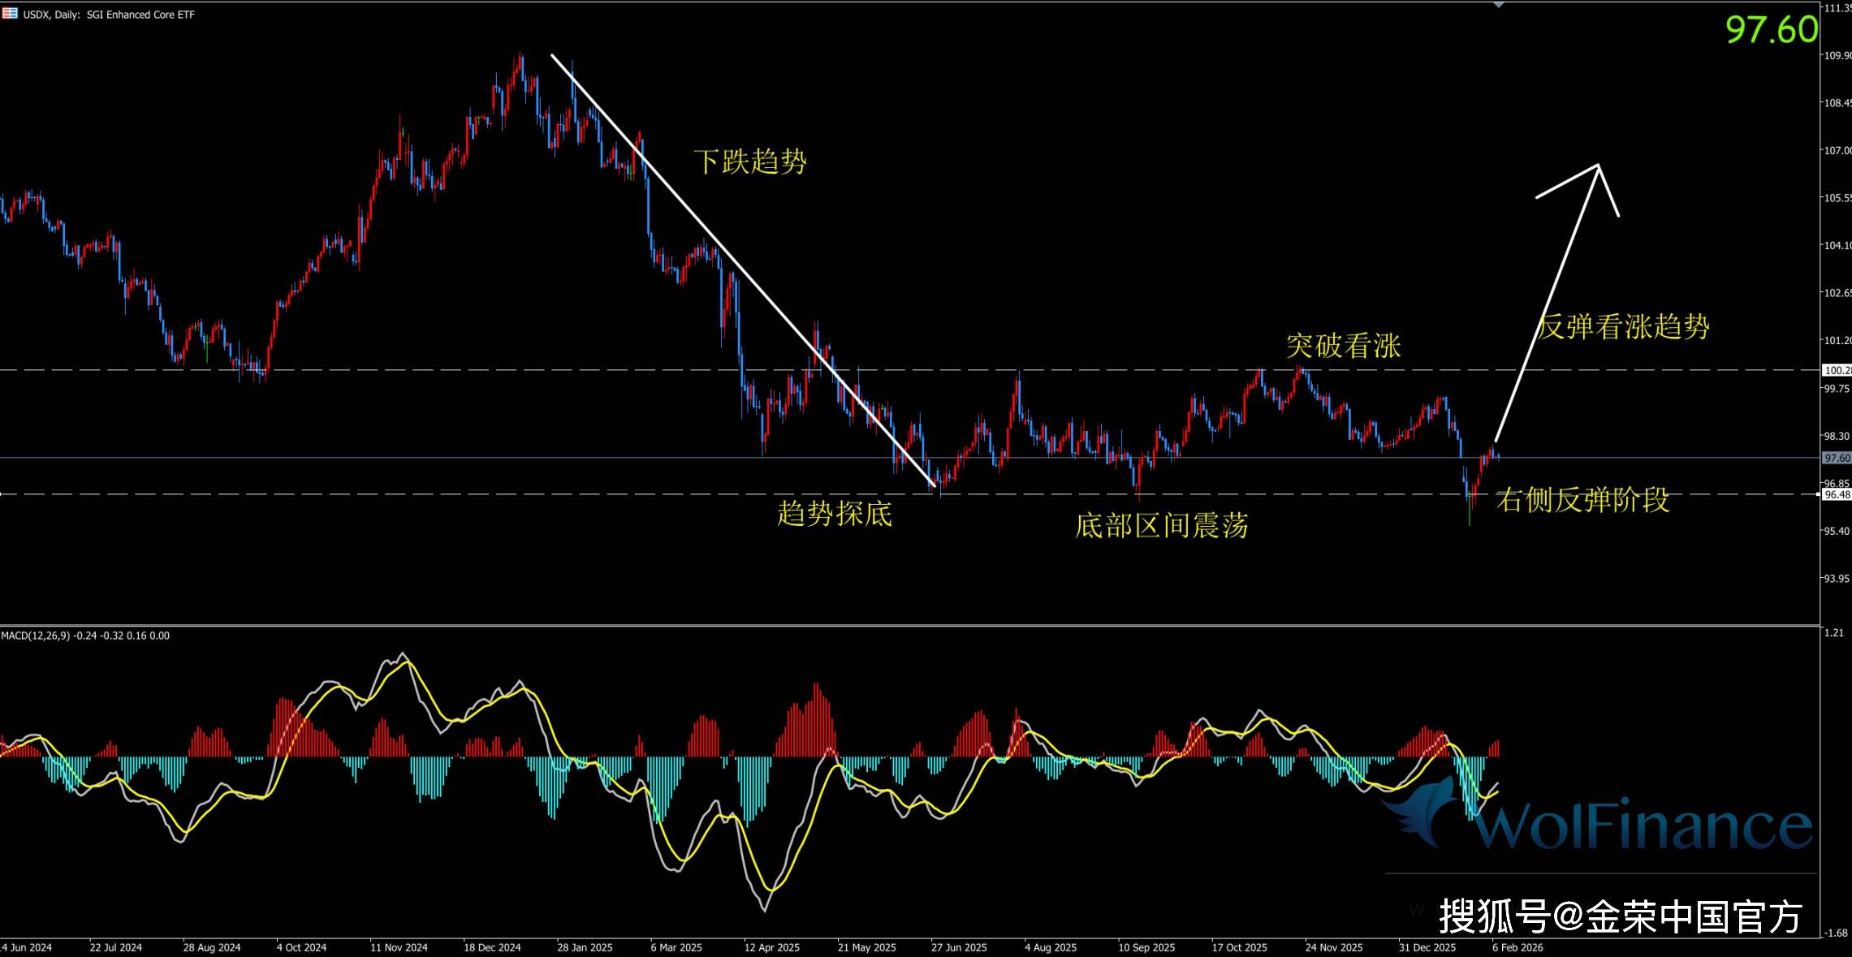Click the 96.48 price level tag
The width and height of the screenshot is (1852, 957).
[x=1836, y=494]
